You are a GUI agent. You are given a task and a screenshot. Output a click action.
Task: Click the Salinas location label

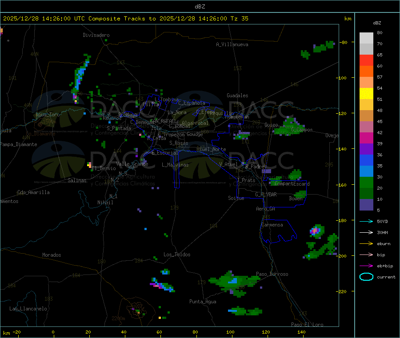coord(77,180)
